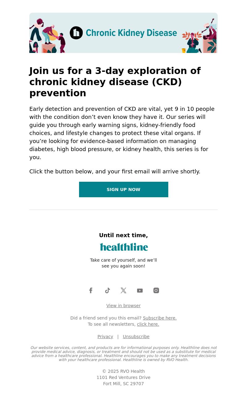Click the X (Twitter) icon

[124, 290]
